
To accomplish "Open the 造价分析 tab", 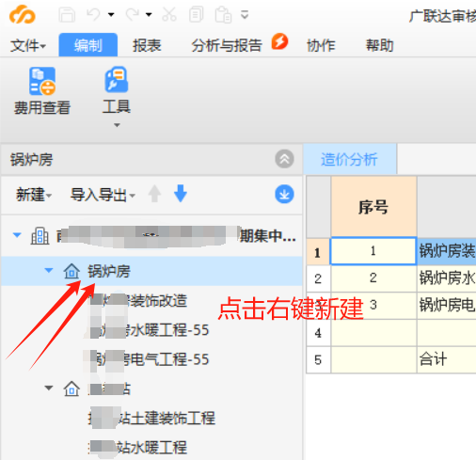I will pyautogui.click(x=350, y=159).
